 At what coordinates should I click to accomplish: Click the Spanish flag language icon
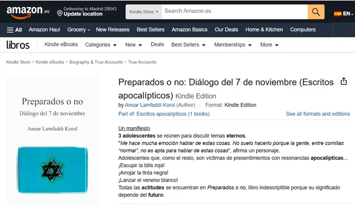338,14
